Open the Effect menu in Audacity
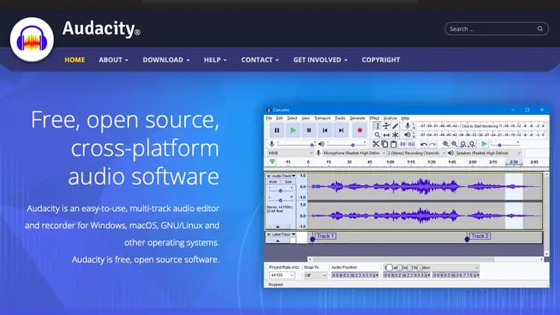 pyautogui.click(x=374, y=118)
